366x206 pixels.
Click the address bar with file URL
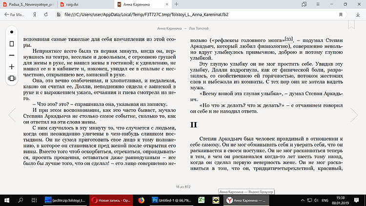(x=195, y=15)
